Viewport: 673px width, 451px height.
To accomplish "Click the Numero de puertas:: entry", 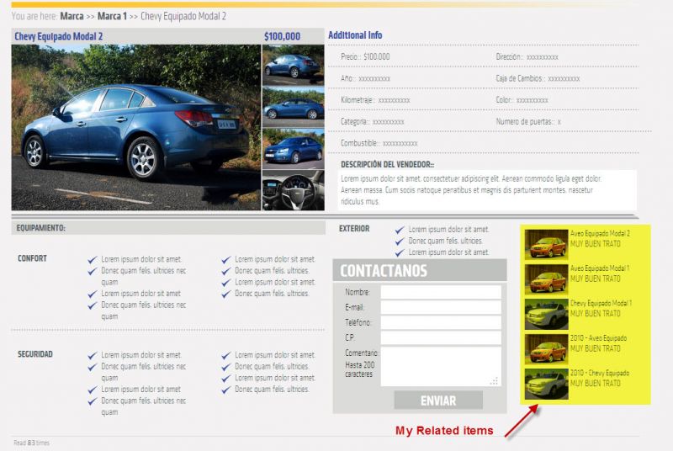I will (528, 121).
